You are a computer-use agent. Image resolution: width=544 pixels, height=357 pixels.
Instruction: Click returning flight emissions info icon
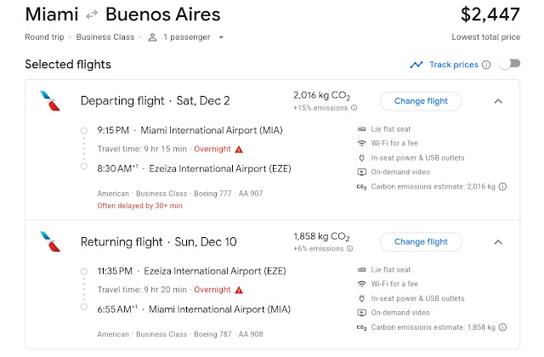tap(354, 249)
